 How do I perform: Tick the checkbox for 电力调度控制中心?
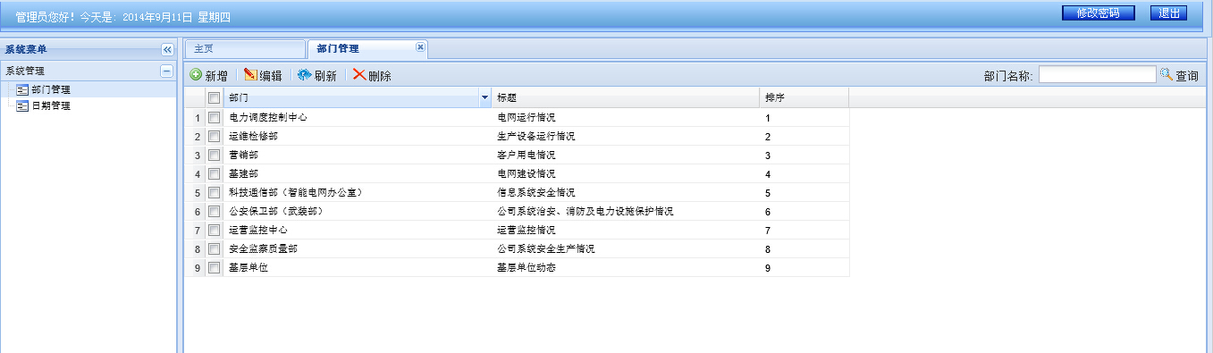pos(214,117)
